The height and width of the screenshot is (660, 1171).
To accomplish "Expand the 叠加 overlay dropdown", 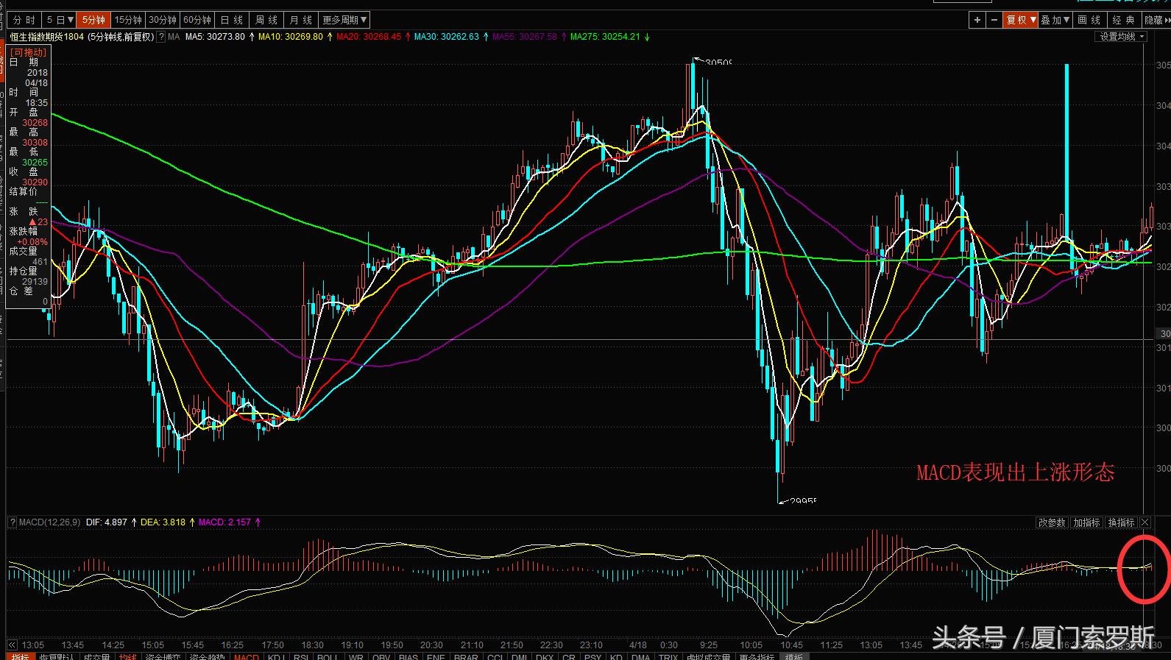I will [1055, 20].
